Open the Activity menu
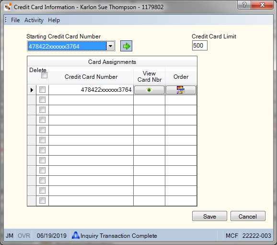Image resolution: width=277 pixels, height=245 pixels. [x=34, y=20]
